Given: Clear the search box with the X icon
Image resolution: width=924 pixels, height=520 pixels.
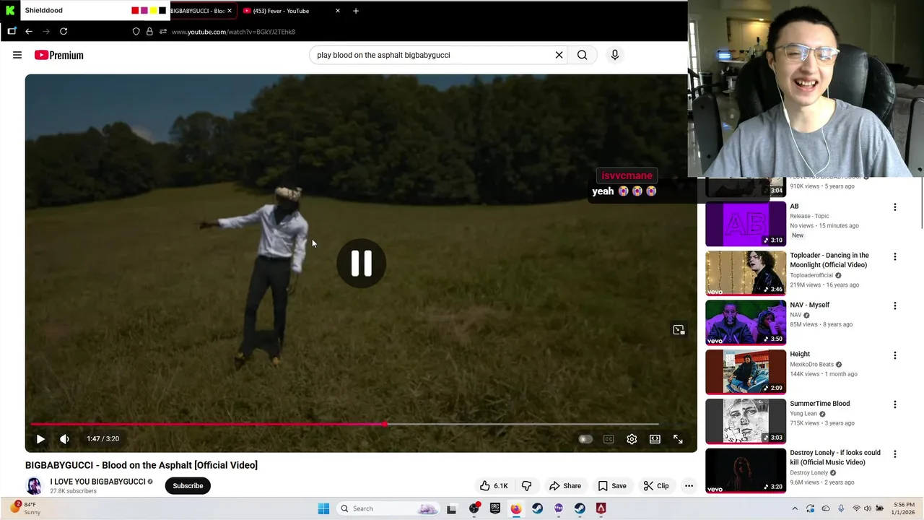Looking at the screenshot, I should pyautogui.click(x=559, y=55).
